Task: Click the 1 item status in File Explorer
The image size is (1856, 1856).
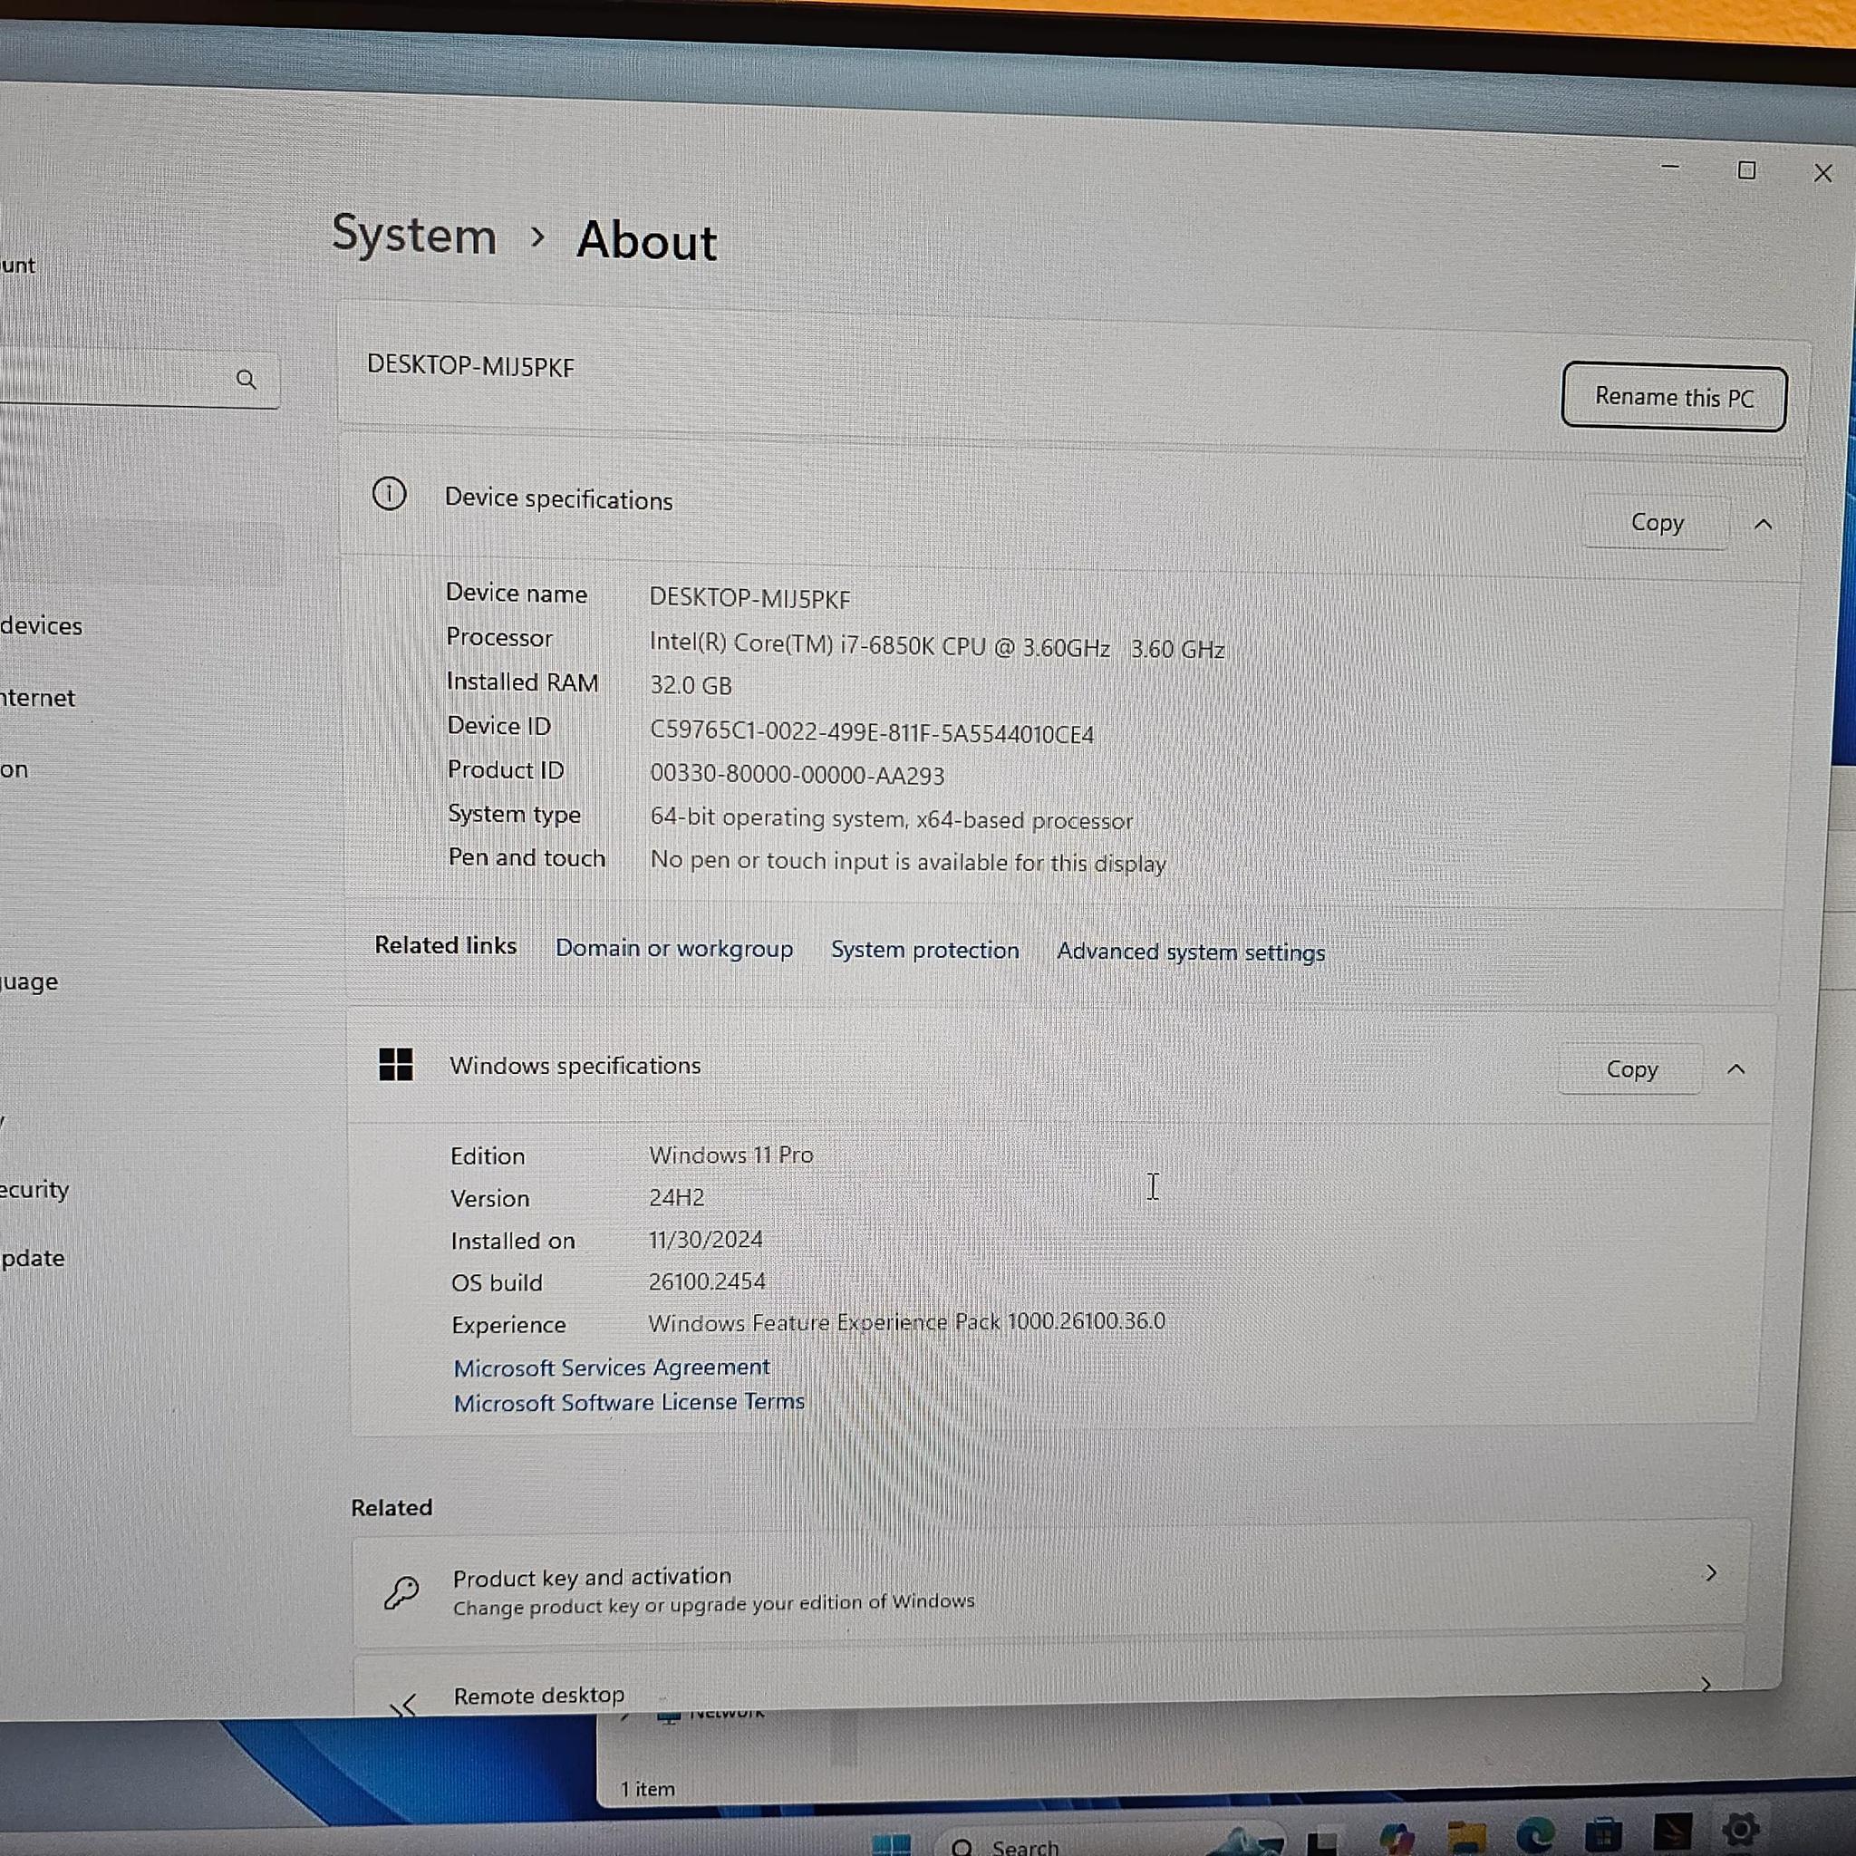Action: pos(646,1789)
